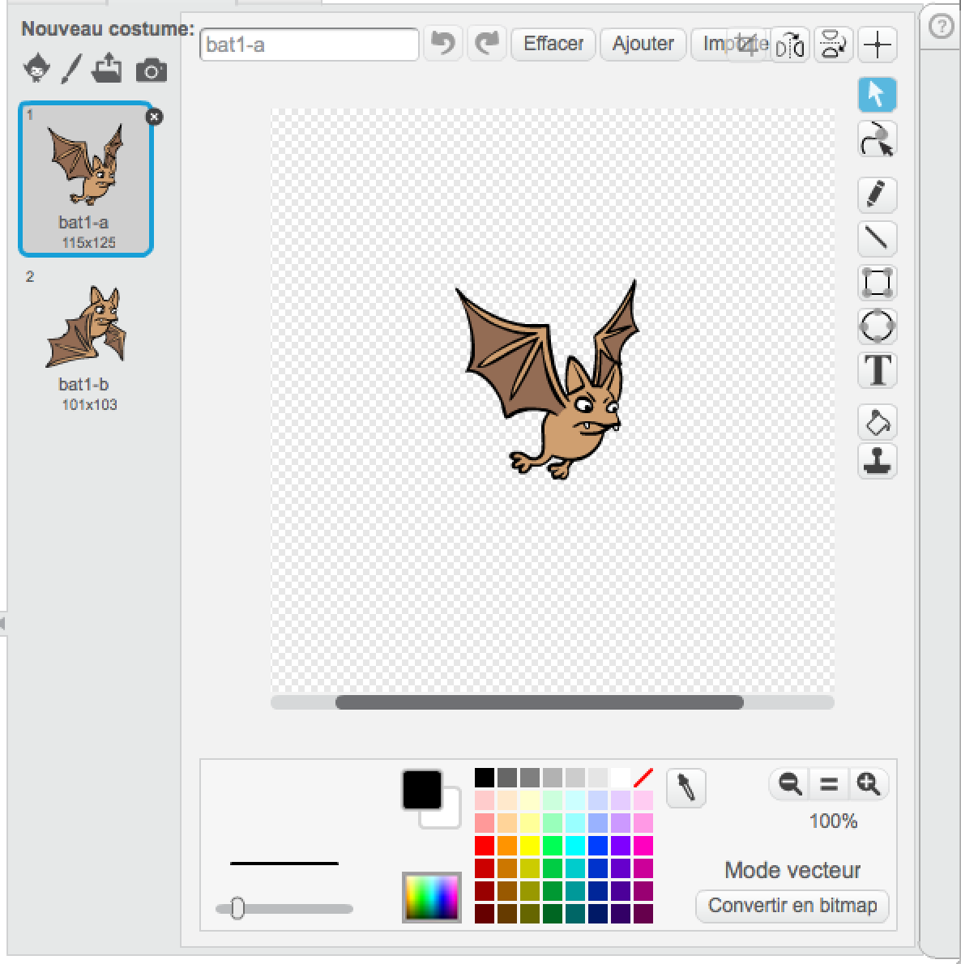This screenshot has width=961, height=964.
Task: Undo the last drawing action
Action: click(442, 45)
